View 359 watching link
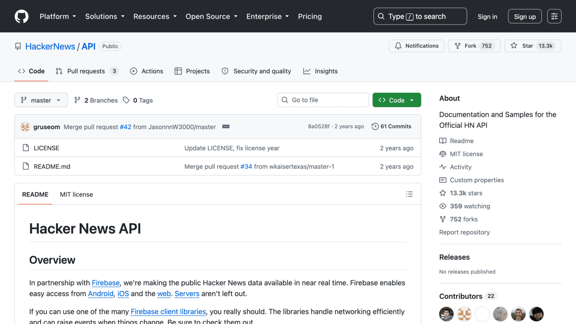 click(x=465, y=206)
